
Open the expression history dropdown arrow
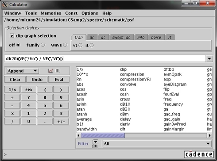[x=209, y=59]
